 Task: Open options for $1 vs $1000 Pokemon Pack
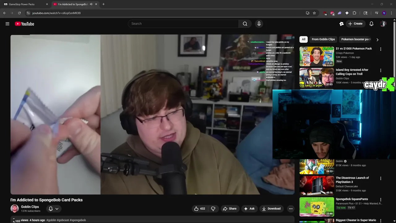[x=381, y=49]
